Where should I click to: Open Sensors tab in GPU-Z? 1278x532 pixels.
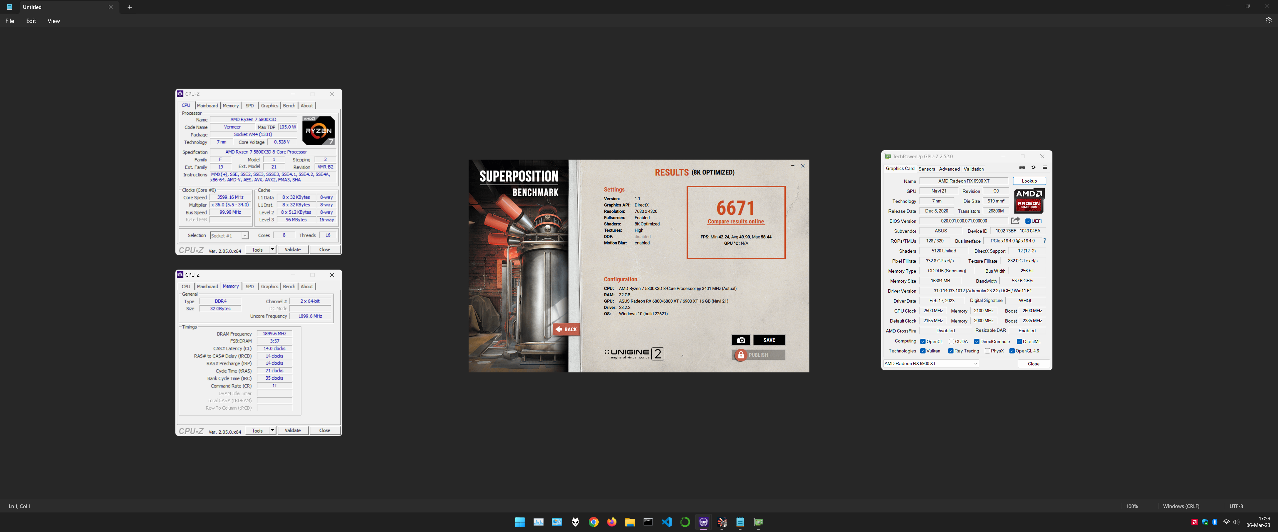pos(926,169)
